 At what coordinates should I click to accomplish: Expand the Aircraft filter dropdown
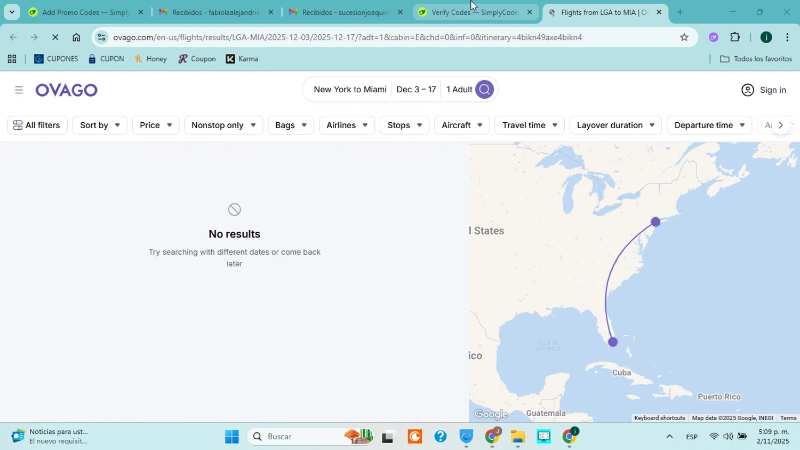[x=462, y=125]
